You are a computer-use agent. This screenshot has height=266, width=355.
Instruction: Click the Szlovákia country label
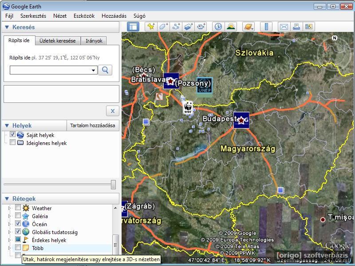tap(254, 53)
